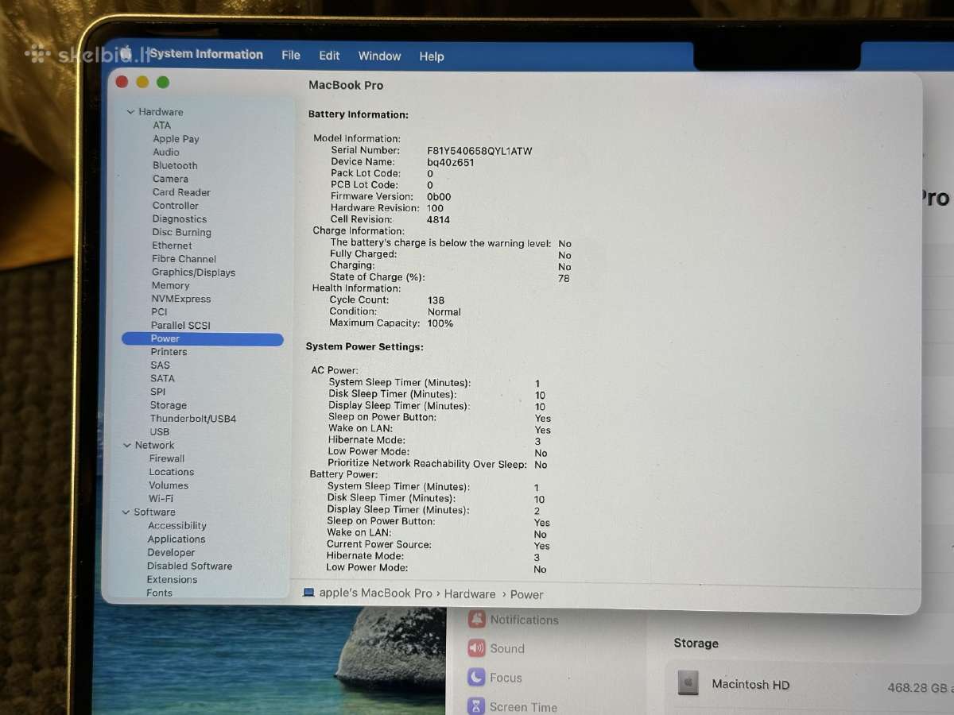Select Camera in the sidebar

170,179
